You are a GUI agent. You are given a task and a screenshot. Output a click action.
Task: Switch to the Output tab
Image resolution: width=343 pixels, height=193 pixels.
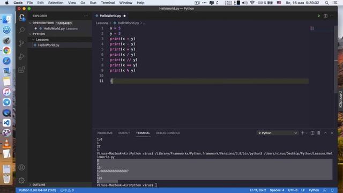click(124, 133)
